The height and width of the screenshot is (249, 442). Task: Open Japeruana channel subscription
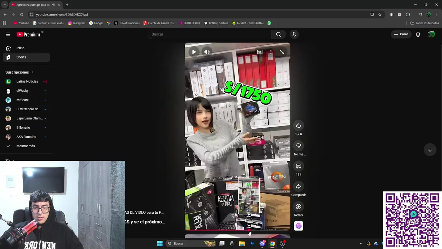click(26, 118)
